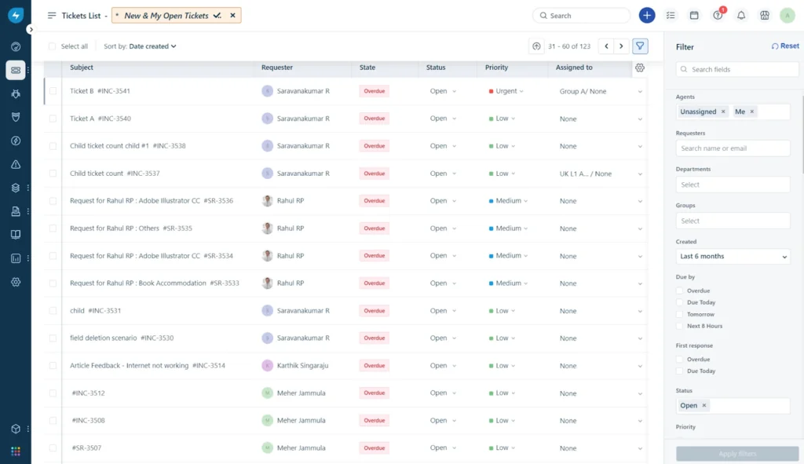
Task: Open the marketplace store icon
Action: (x=764, y=16)
